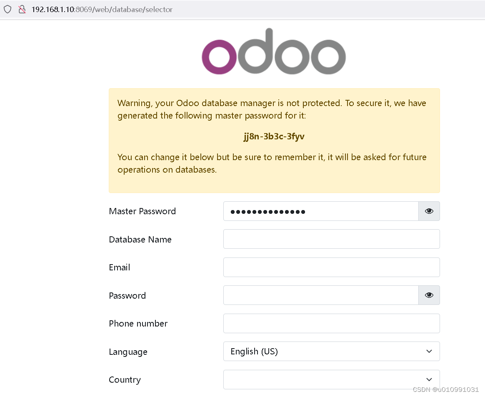Reveal the Master Password with its eye toggle

[429, 211]
